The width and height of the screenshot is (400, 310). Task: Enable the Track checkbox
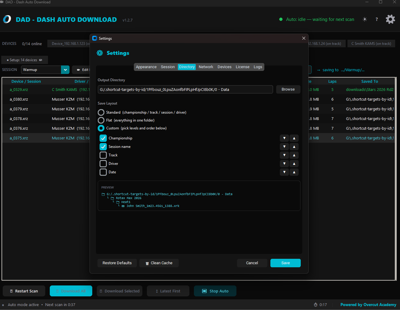103,155
